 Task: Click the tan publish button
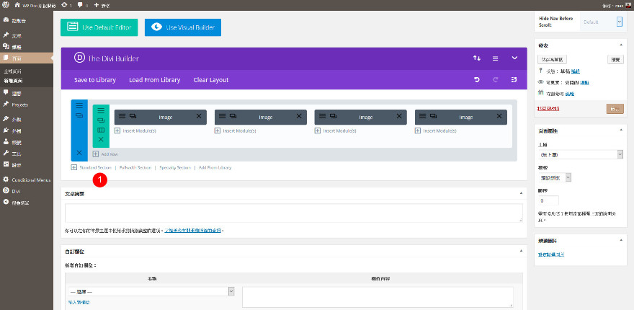click(615, 109)
